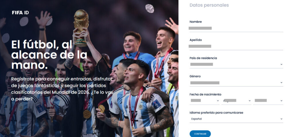Click the Continuar button

[x=200, y=134]
